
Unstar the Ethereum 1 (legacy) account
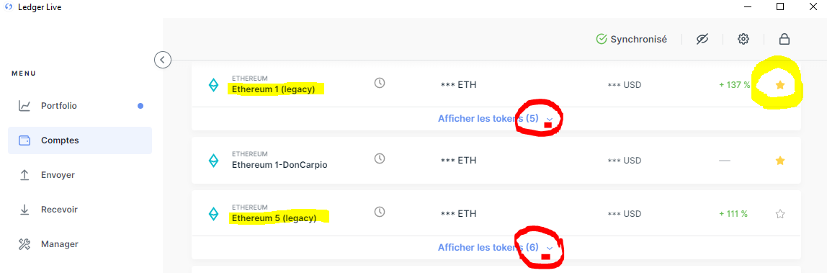[x=780, y=85]
